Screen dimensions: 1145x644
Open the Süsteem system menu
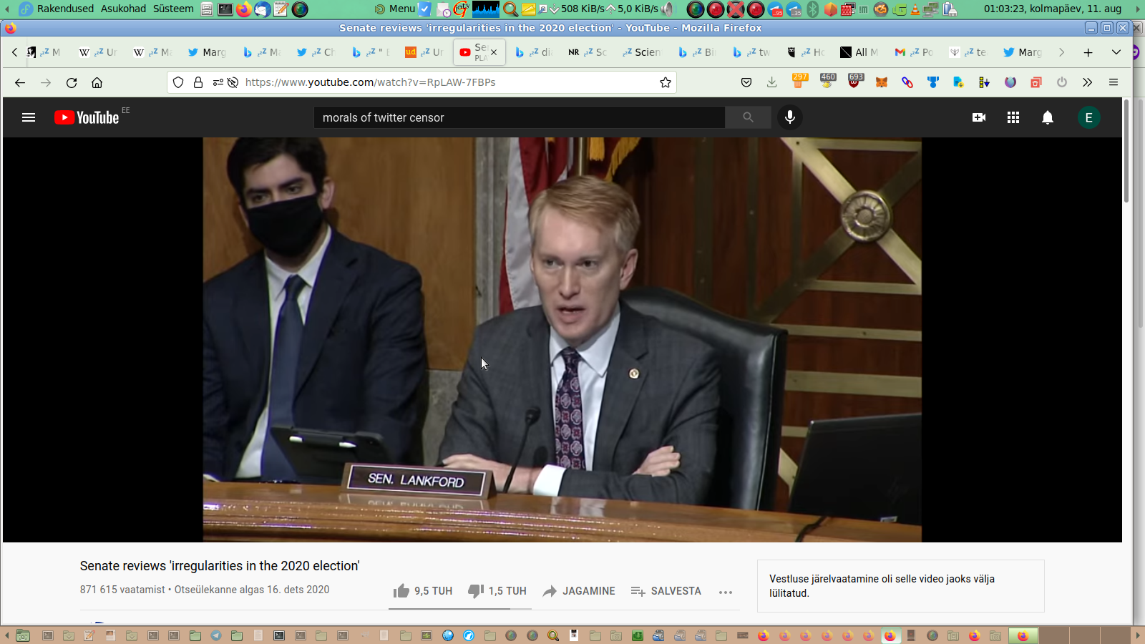173,9
